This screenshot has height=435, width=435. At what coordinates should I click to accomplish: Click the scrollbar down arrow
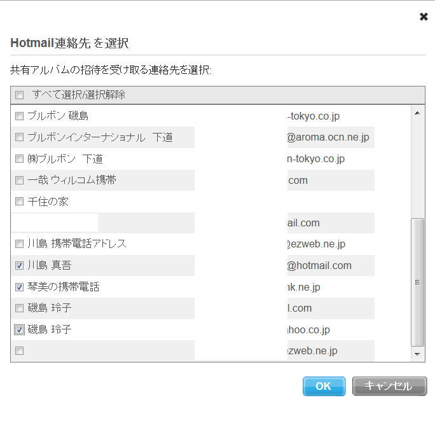point(417,354)
